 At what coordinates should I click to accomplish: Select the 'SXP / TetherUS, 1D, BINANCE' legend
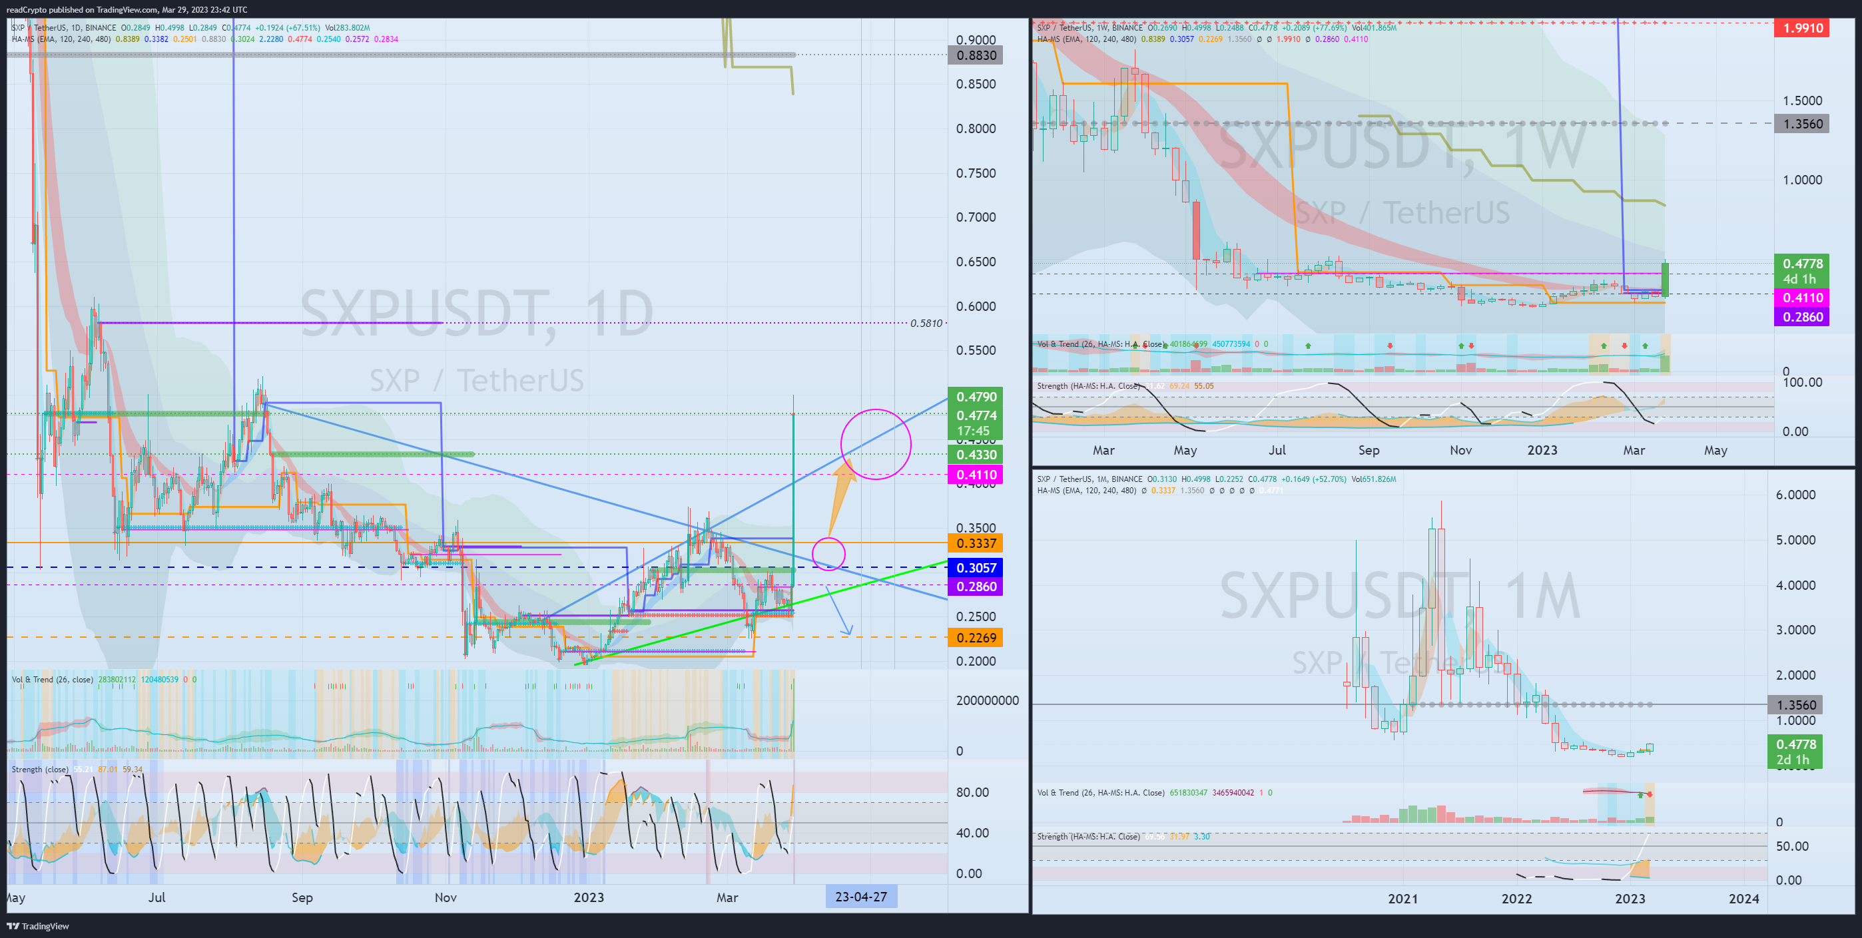pyautogui.click(x=64, y=27)
